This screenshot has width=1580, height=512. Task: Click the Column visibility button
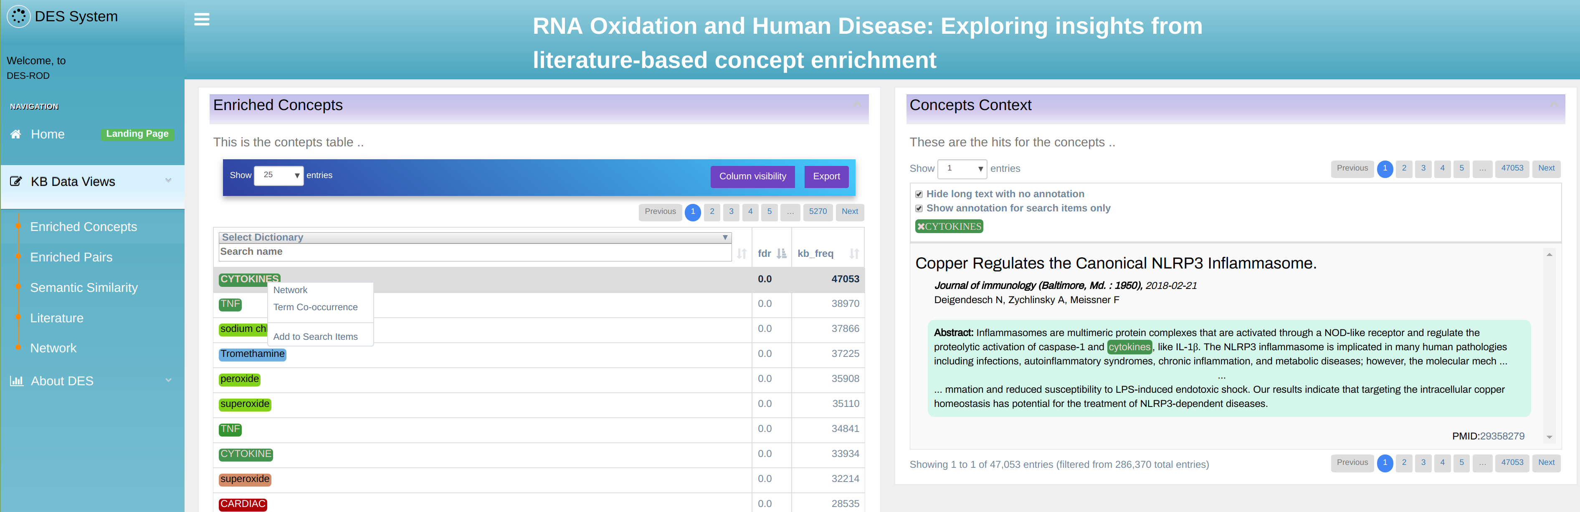pos(752,176)
